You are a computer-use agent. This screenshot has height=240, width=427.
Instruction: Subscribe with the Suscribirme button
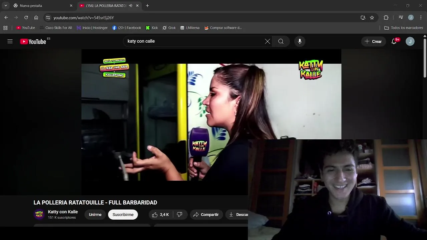[123, 215]
